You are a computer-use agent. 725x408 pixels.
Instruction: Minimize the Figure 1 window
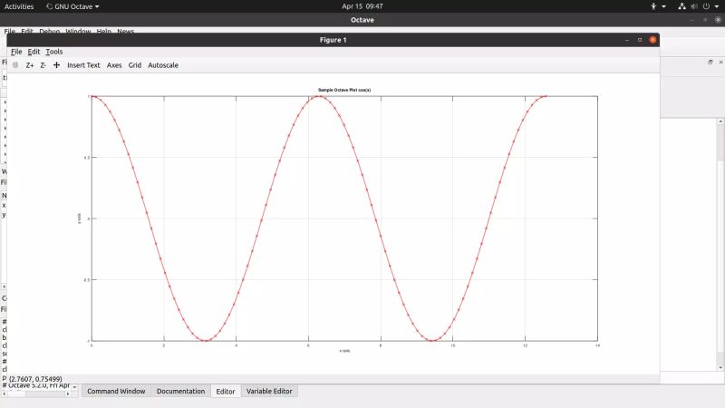[627, 40]
